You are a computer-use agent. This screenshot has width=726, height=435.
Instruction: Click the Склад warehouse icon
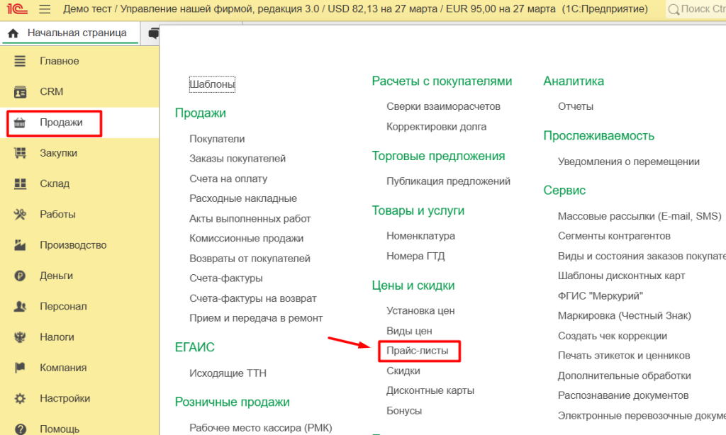pyautogui.click(x=21, y=184)
